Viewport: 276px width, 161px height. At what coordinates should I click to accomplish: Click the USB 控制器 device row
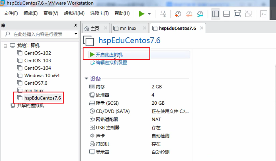pos(139,127)
